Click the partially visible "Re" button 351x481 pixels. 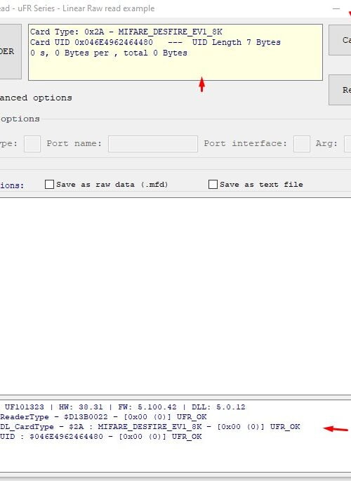point(340,90)
